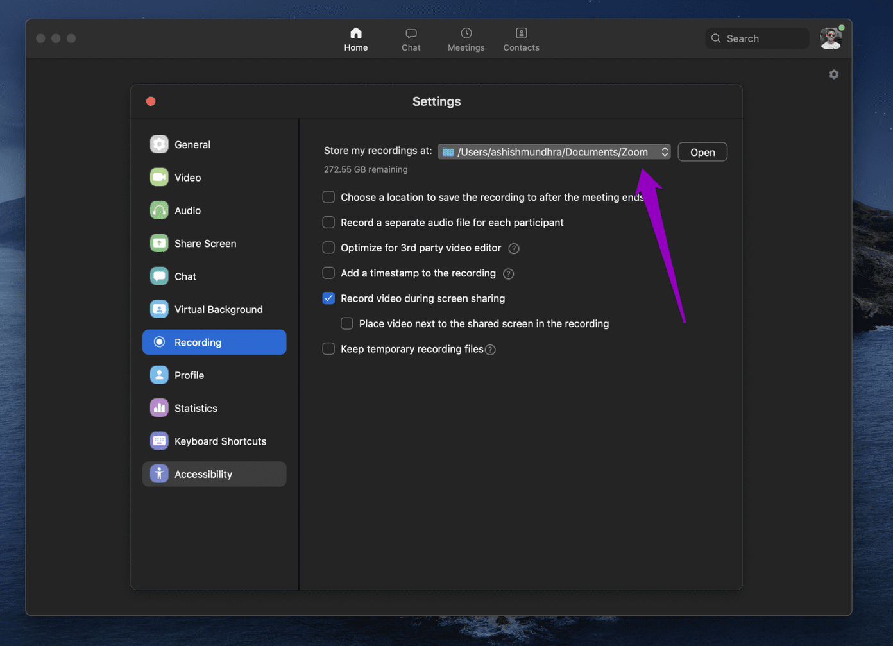Click the '272.55 GB remaining' text
Image resolution: width=893 pixels, height=646 pixels.
coord(366,169)
